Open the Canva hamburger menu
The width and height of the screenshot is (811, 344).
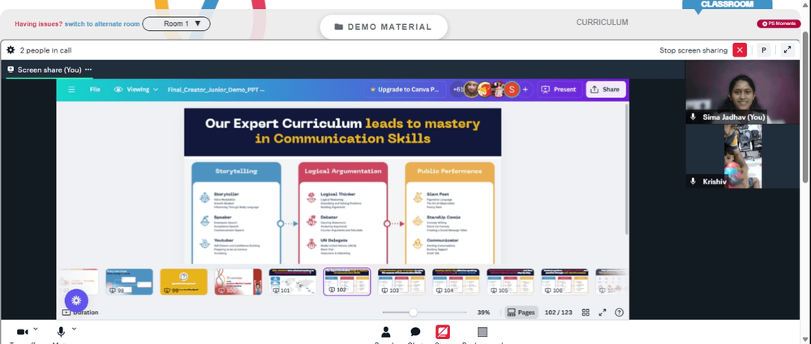pyautogui.click(x=71, y=89)
